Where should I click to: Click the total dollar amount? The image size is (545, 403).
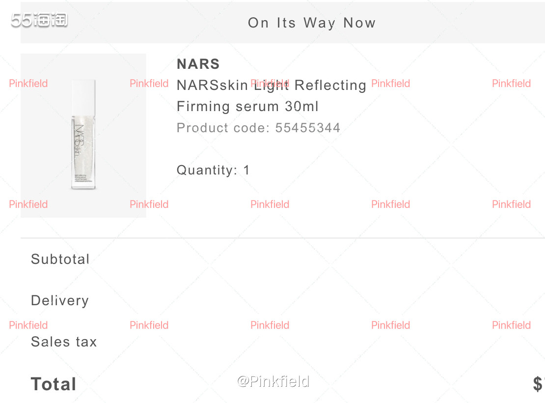click(539, 384)
